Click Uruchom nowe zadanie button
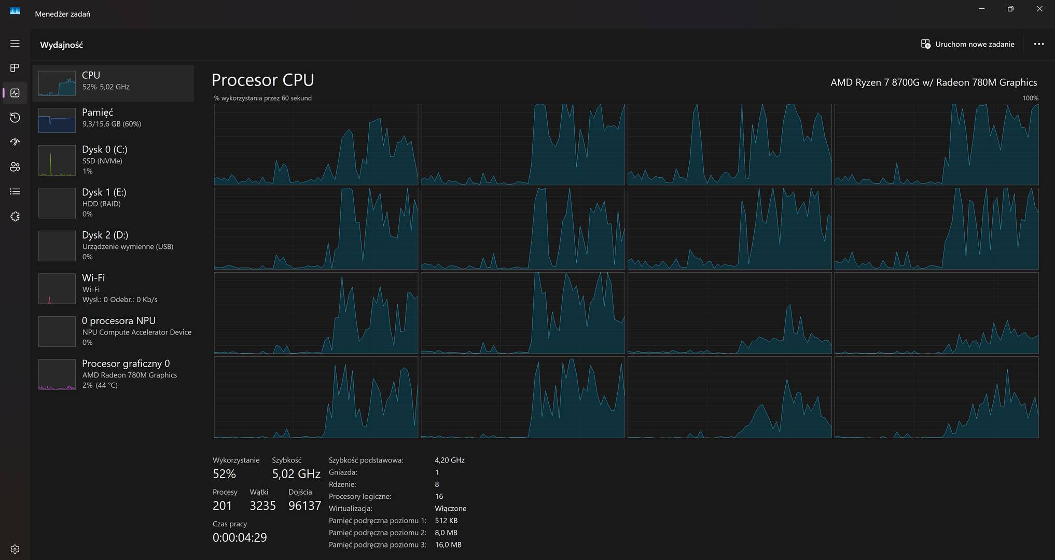 (968, 44)
